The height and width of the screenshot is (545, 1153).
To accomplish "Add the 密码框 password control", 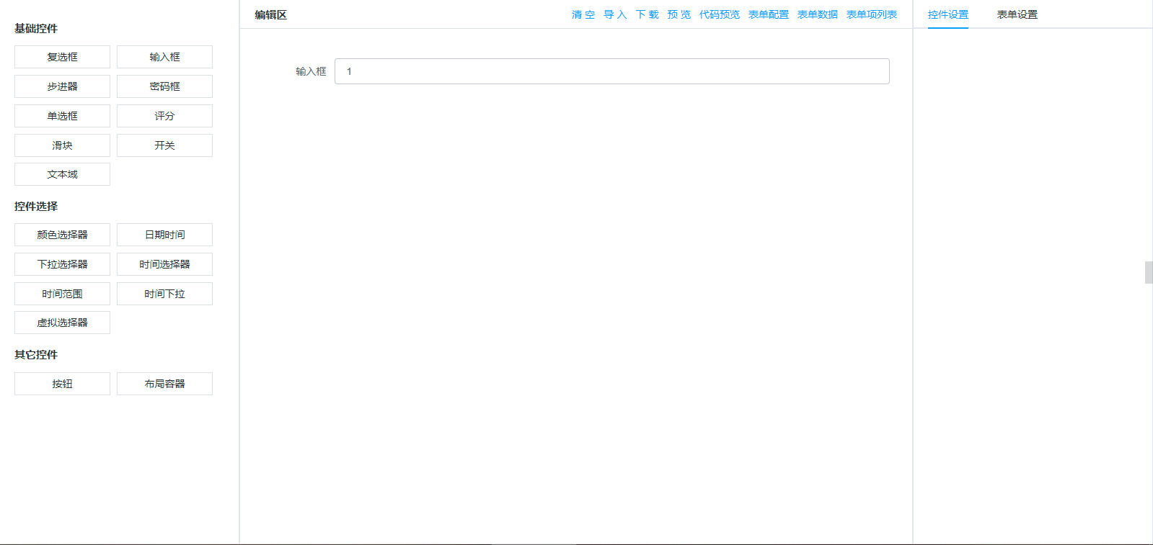I will [164, 86].
